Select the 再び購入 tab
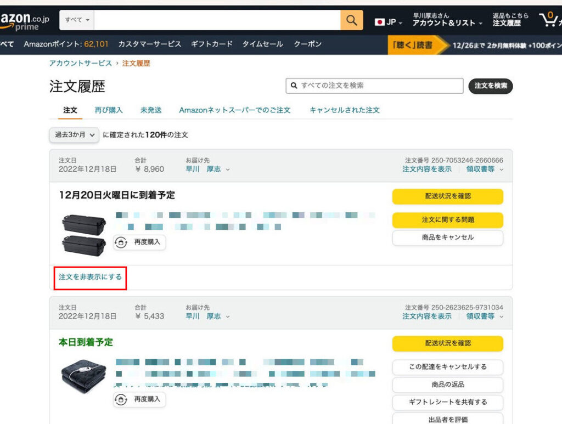 click(x=109, y=110)
